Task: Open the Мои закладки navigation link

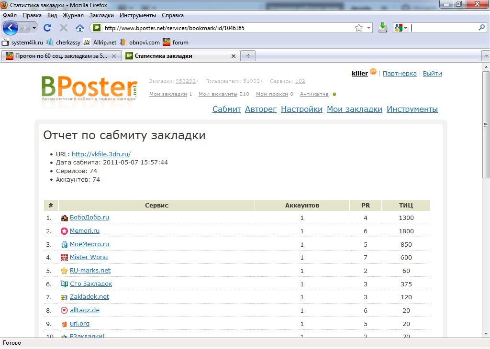Action: [x=355, y=109]
